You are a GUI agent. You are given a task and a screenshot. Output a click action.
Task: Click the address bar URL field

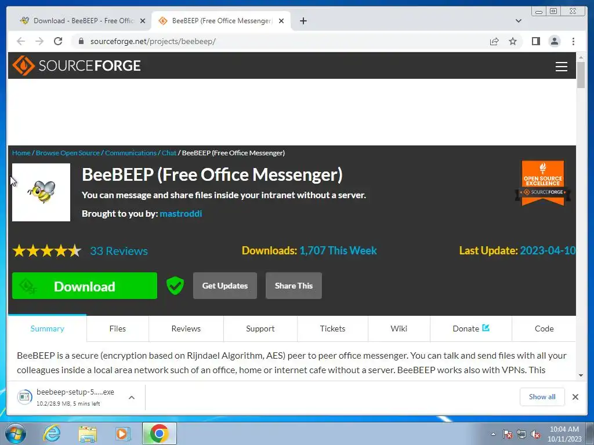pos(280,41)
